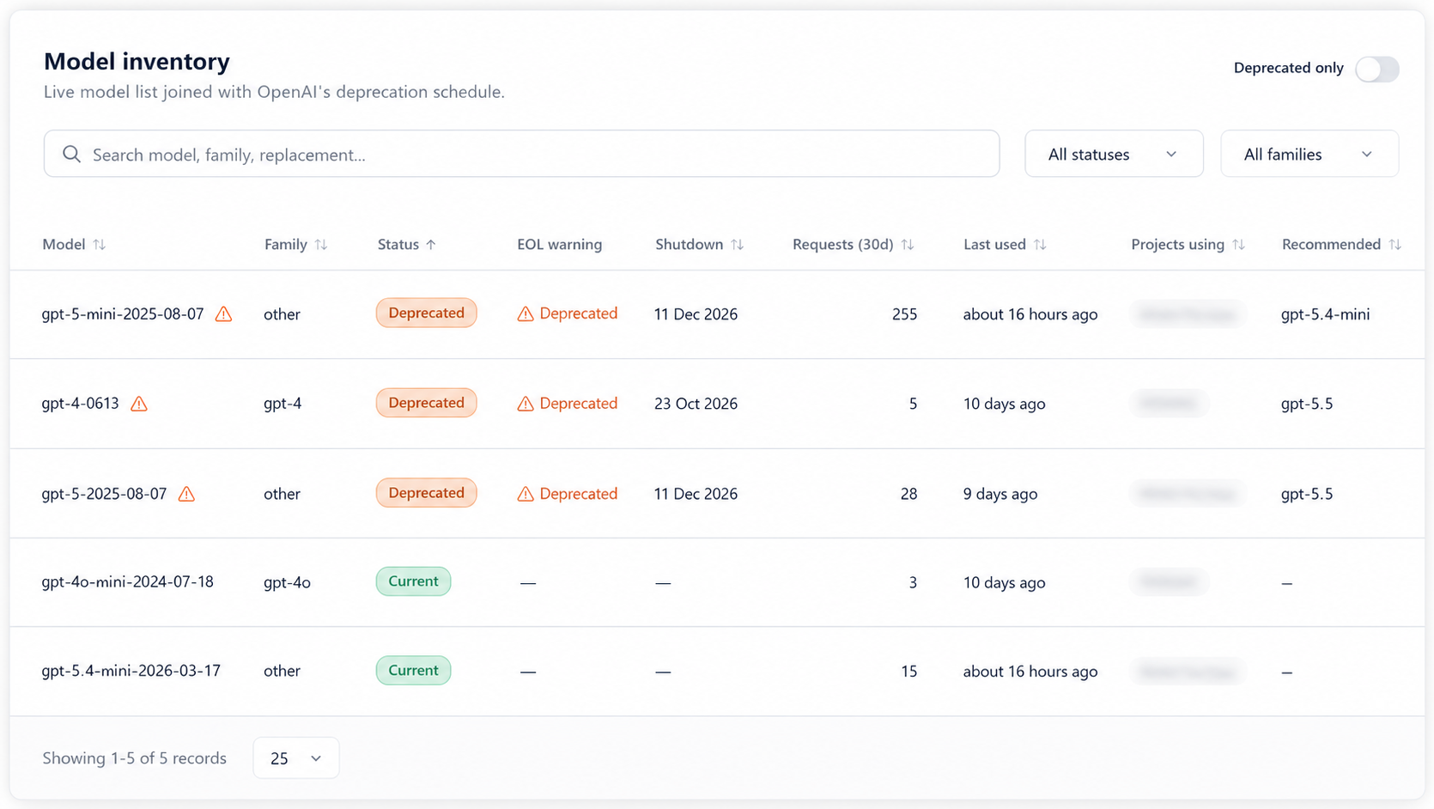The width and height of the screenshot is (1434, 809).
Task: Click EOL warning triangle in gpt-5-mini-2025-08-07 row
Action: [x=526, y=314]
